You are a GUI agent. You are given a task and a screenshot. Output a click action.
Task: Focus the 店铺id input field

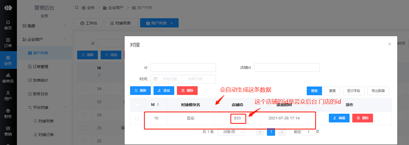point(287,67)
